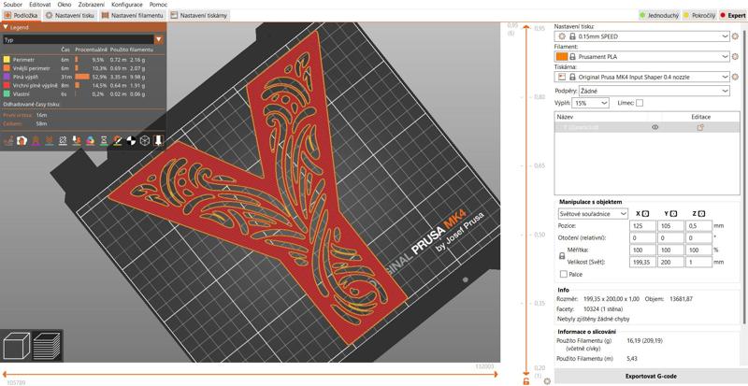Toggle wipe moves icon in legend toolbar

(x=22, y=141)
